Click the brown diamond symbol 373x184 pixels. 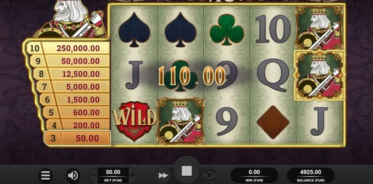pyautogui.click(x=273, y=122)
